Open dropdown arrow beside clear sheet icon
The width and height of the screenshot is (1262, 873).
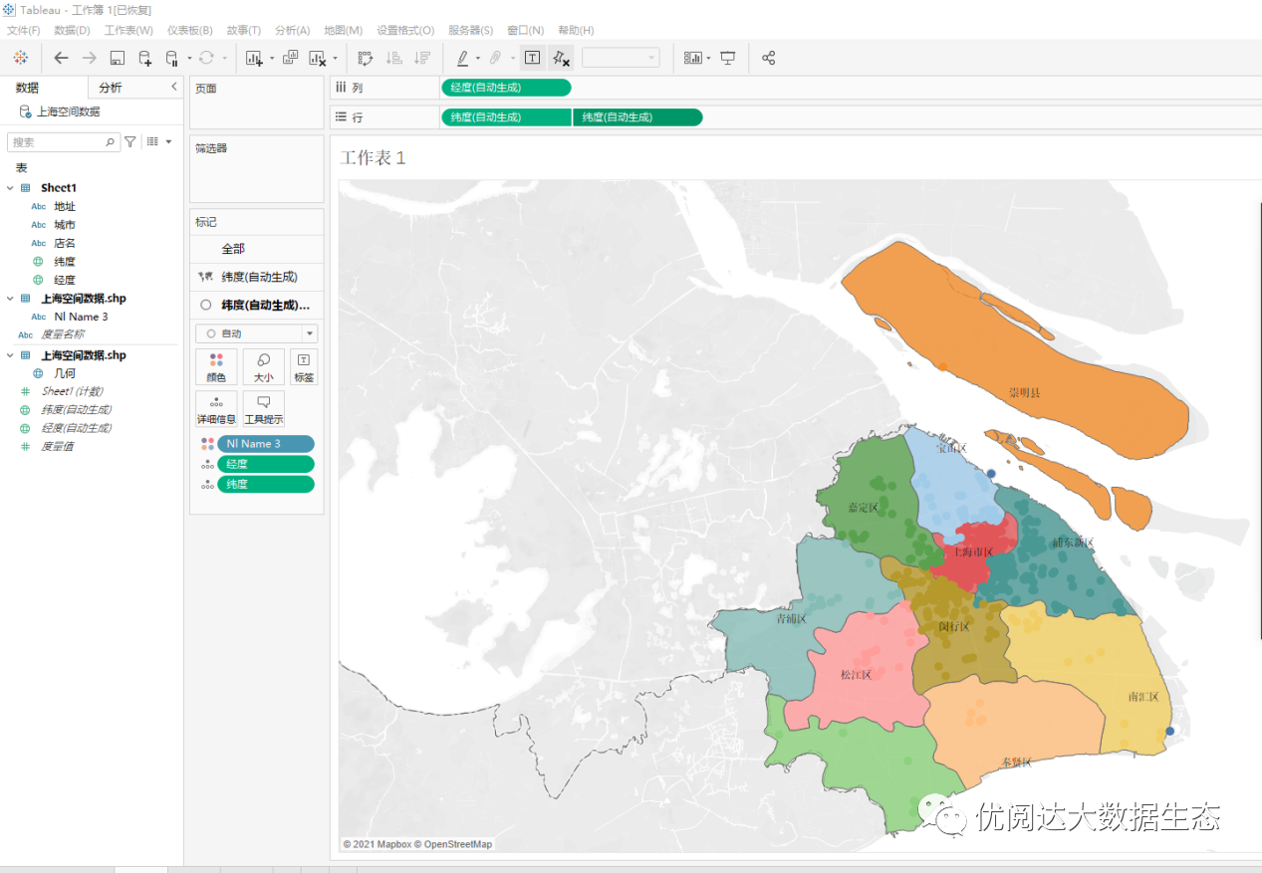click(x=335, y=59)
